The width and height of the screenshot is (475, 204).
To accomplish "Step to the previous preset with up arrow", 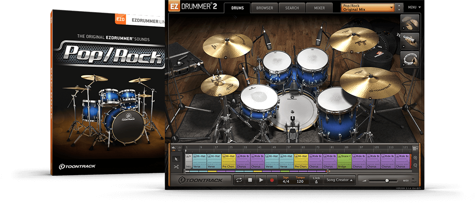I will coord(399,6).
